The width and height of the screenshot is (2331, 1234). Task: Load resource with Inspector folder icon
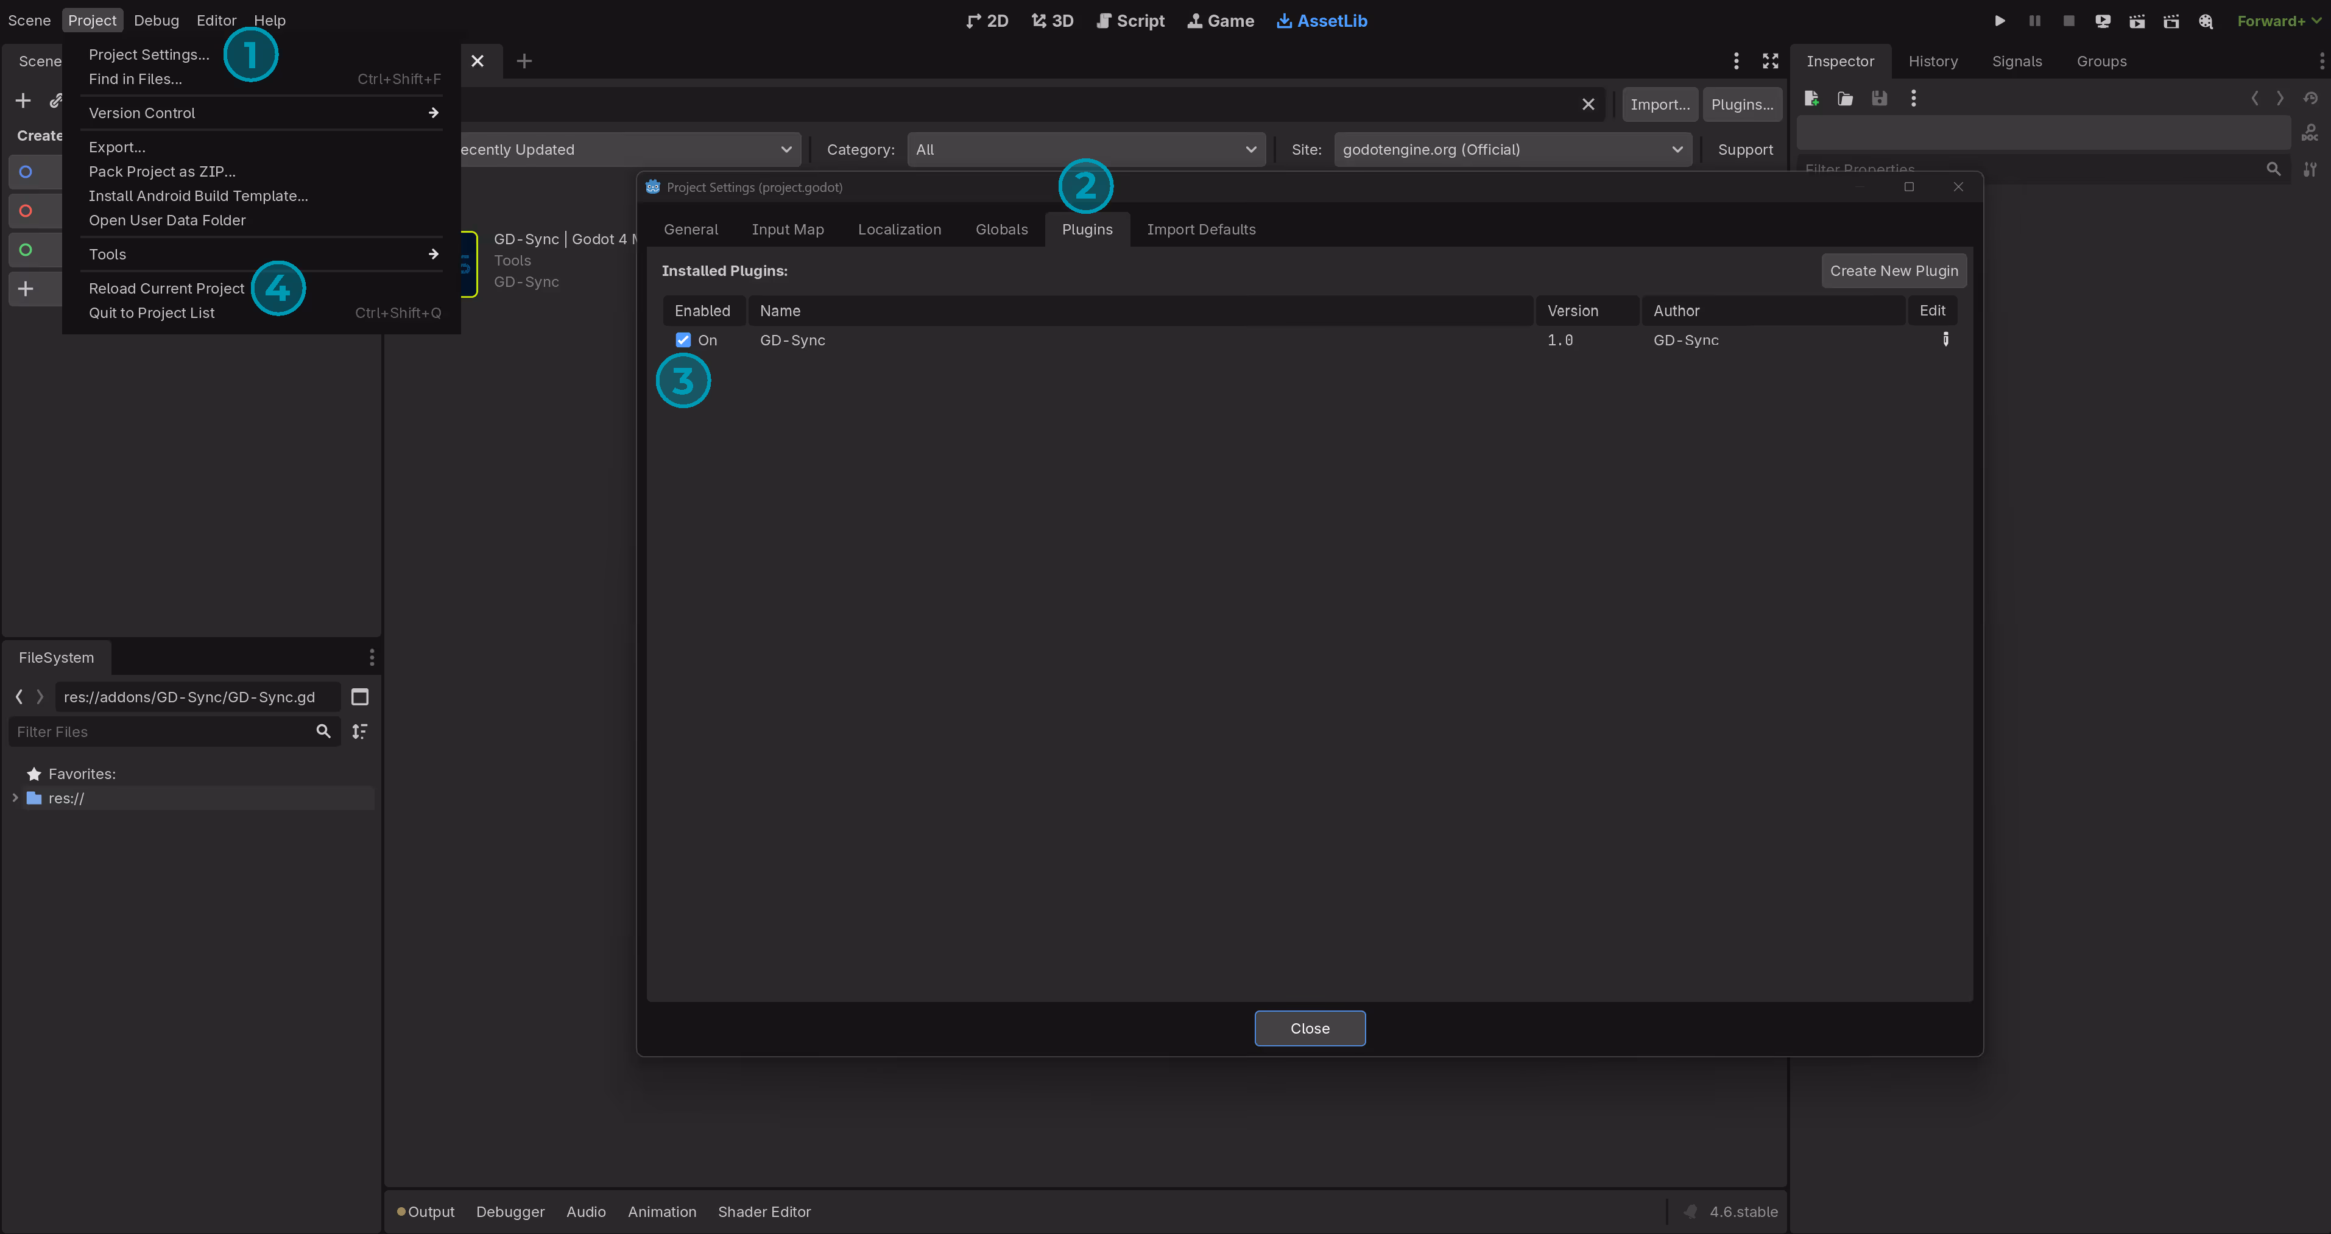pos(1845,97)
